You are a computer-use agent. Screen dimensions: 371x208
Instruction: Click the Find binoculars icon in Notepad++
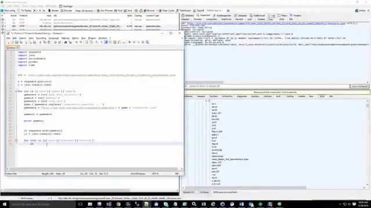(66, 42)
